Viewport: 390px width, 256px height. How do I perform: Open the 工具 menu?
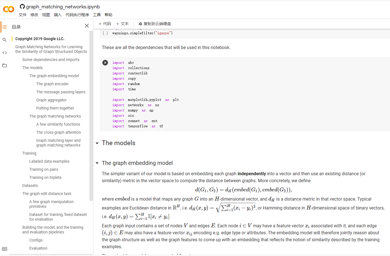pos(97,14)
